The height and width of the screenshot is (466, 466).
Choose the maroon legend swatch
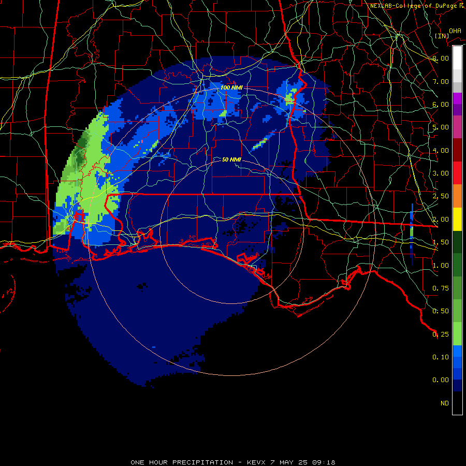(x=457, y=150)
